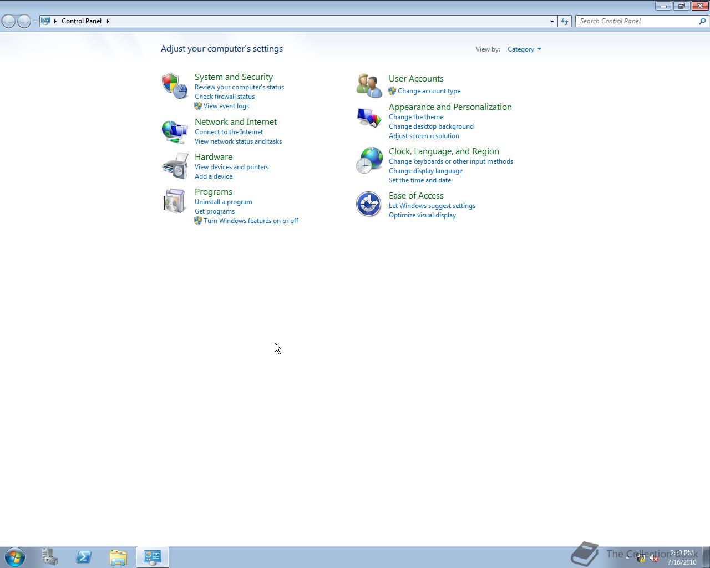Click the network tray icon
This screenshot has height=568, width=710.
pos(641,558)
